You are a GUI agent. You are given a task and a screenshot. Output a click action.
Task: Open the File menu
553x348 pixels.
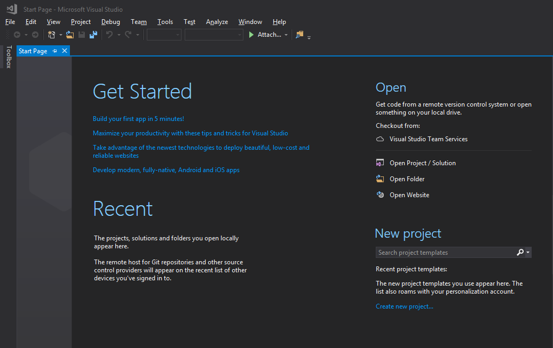(10, 22)
